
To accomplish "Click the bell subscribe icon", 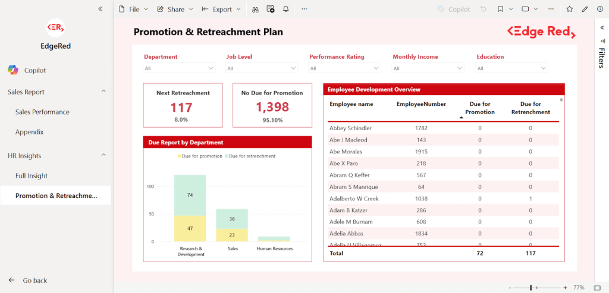I will pos(286,10).
